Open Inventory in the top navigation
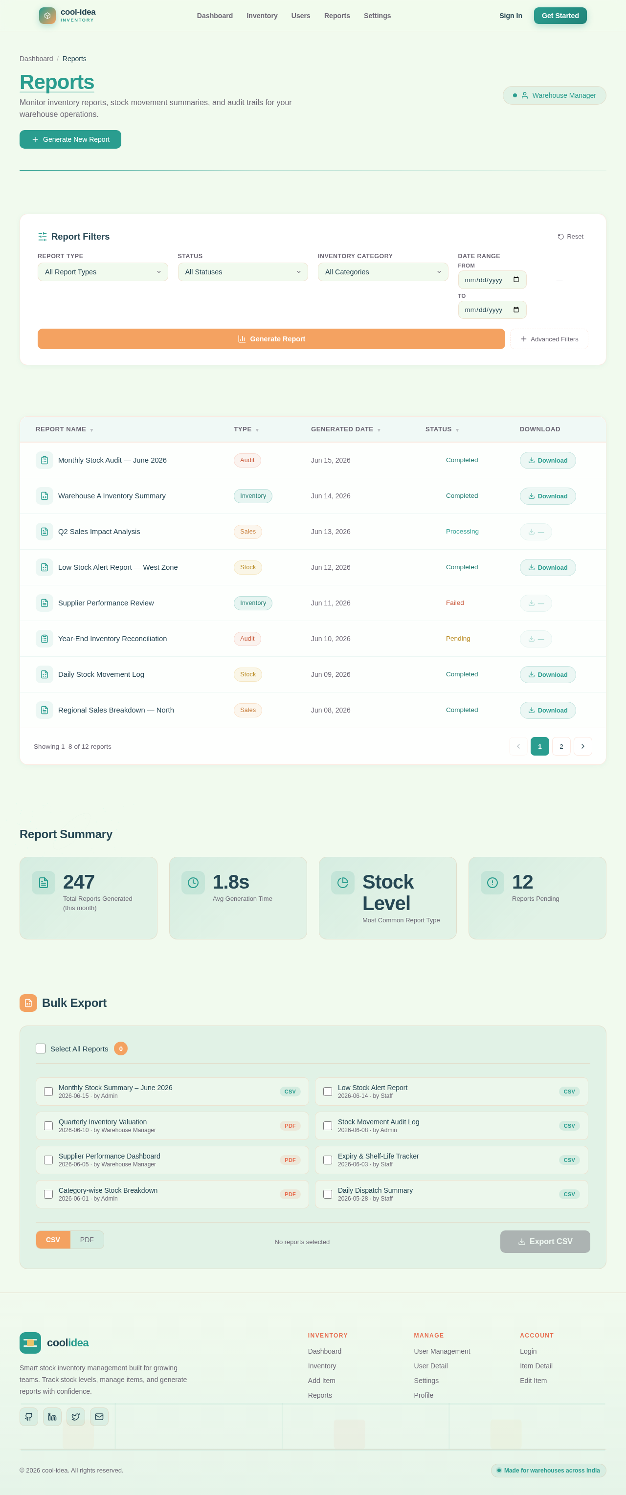Screen dimensions: 626x1495 (x=262, y=16)
